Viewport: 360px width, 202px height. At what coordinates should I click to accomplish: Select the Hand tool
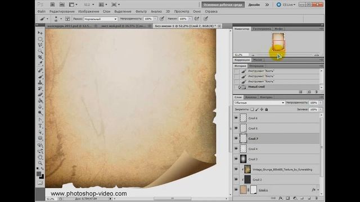click(40, 157)
